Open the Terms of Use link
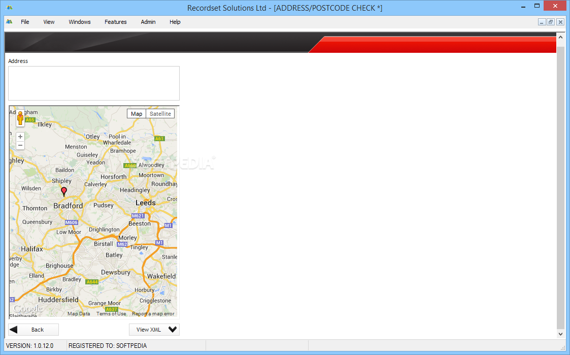The image size is (570, 355). (111, 313)
